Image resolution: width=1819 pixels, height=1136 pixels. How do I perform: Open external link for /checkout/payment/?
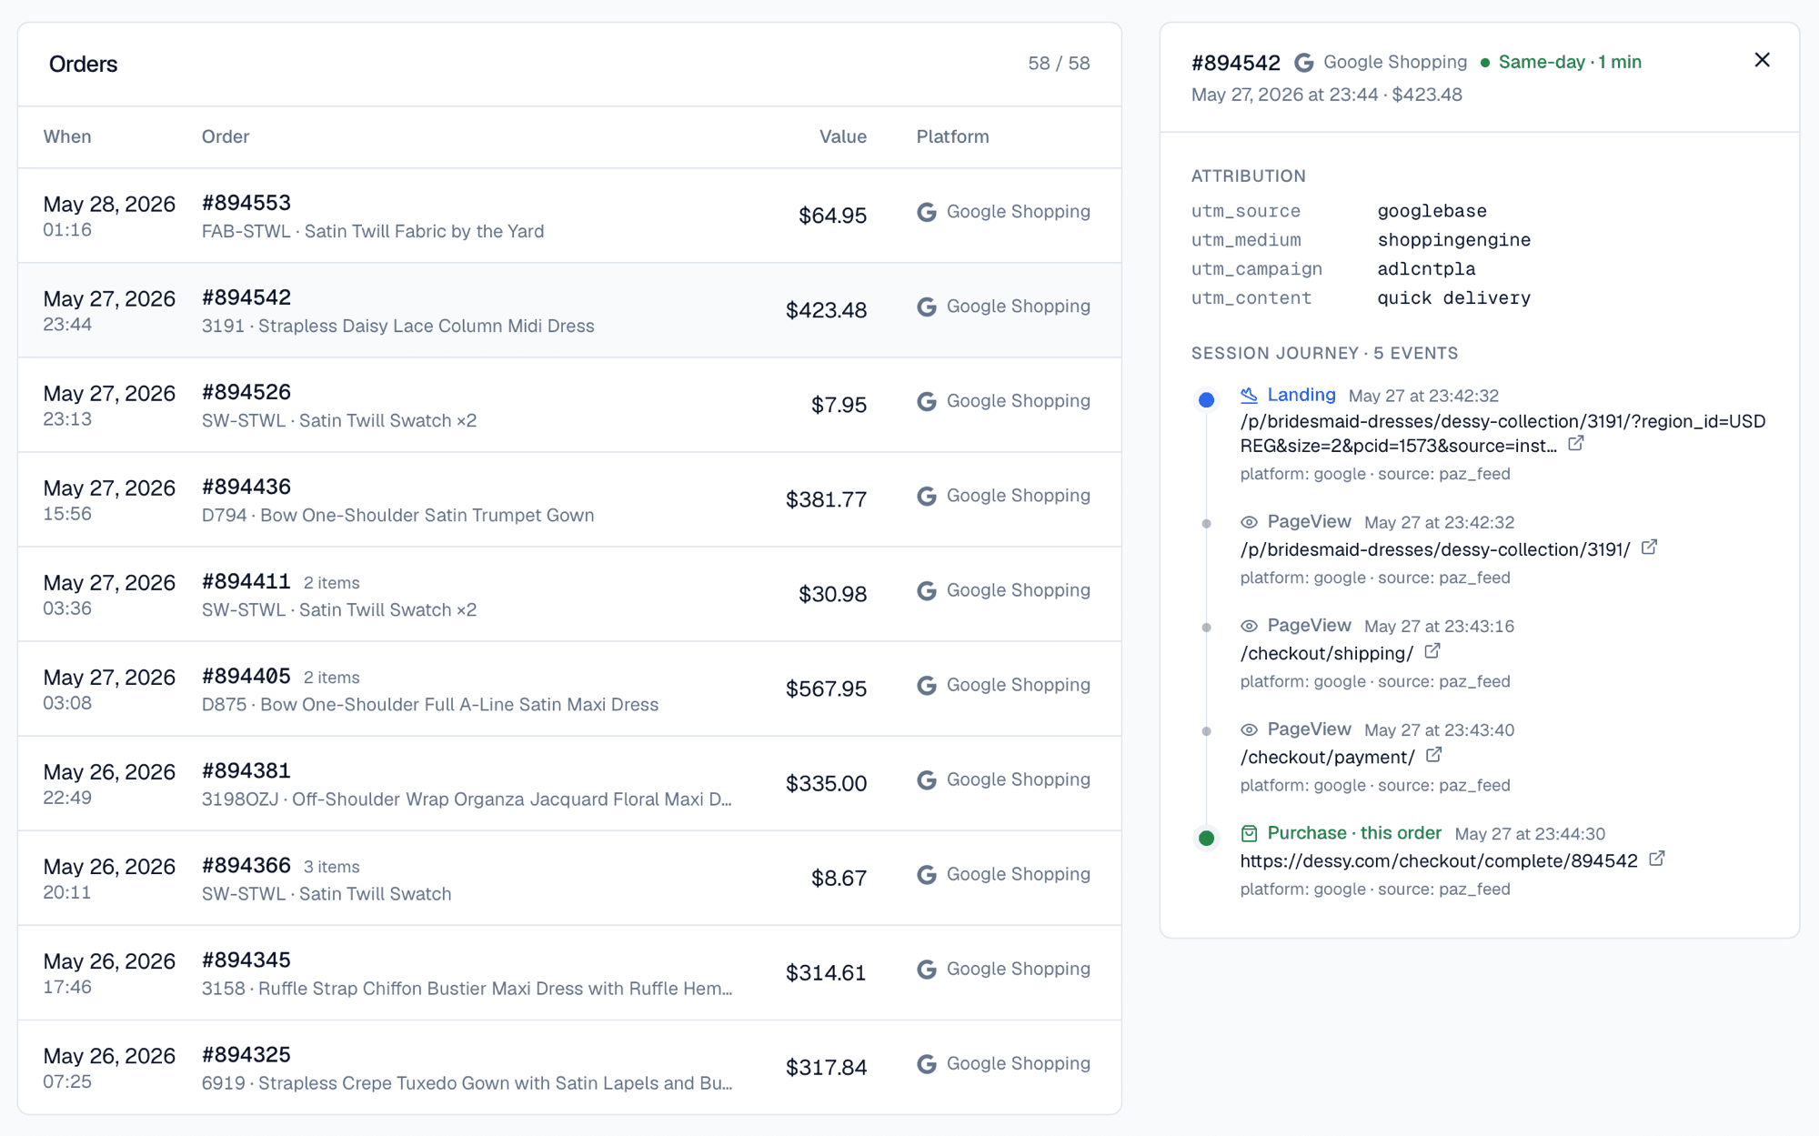[1434, 755]
